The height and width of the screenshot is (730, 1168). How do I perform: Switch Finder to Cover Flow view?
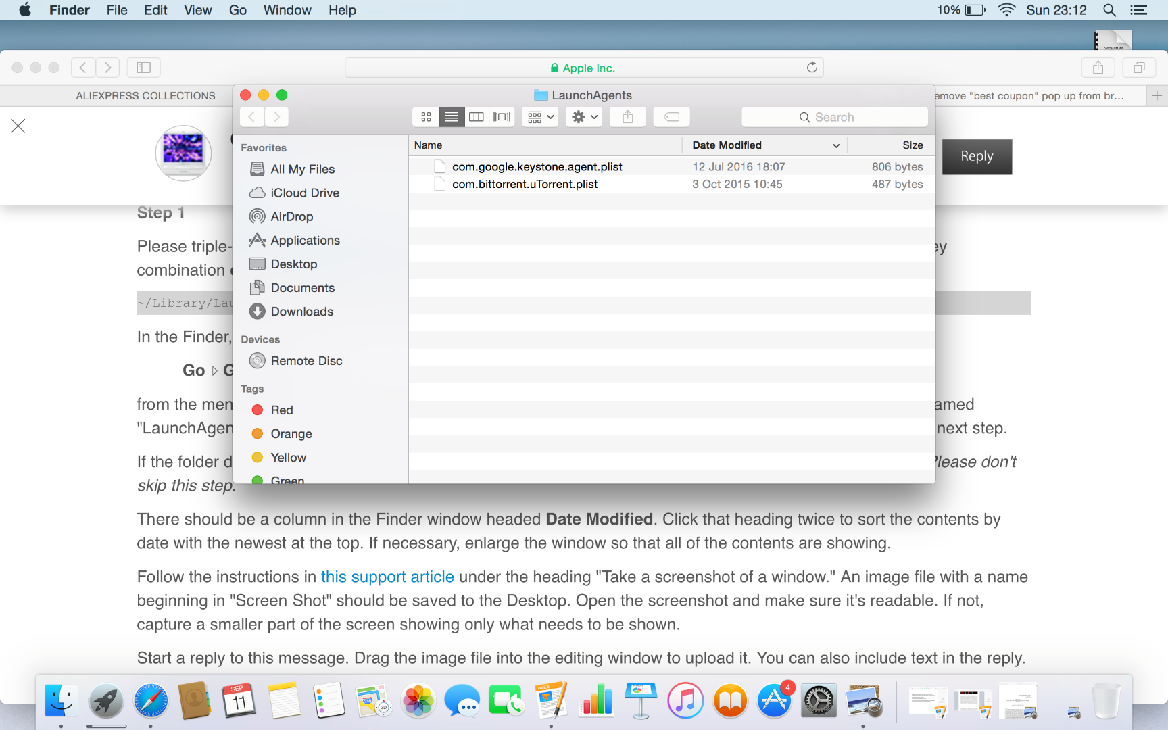(501, 116)
